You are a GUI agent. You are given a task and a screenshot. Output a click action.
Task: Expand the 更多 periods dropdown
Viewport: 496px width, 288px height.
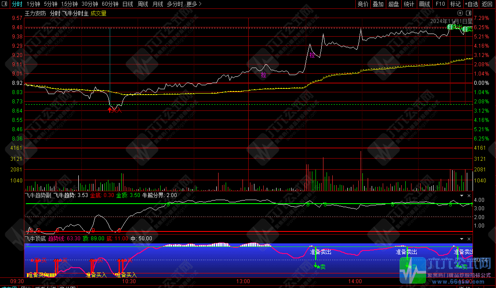[x=194, y=4]
